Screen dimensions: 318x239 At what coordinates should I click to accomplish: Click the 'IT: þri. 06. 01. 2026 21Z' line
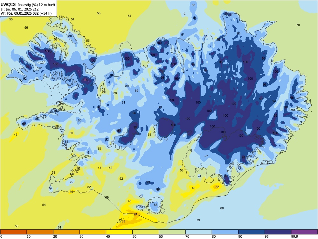(x=20, y=9)
